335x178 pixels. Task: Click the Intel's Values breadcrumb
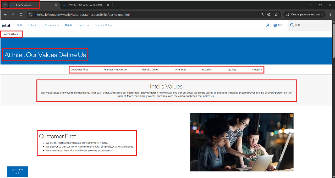[x=11, y=34]
